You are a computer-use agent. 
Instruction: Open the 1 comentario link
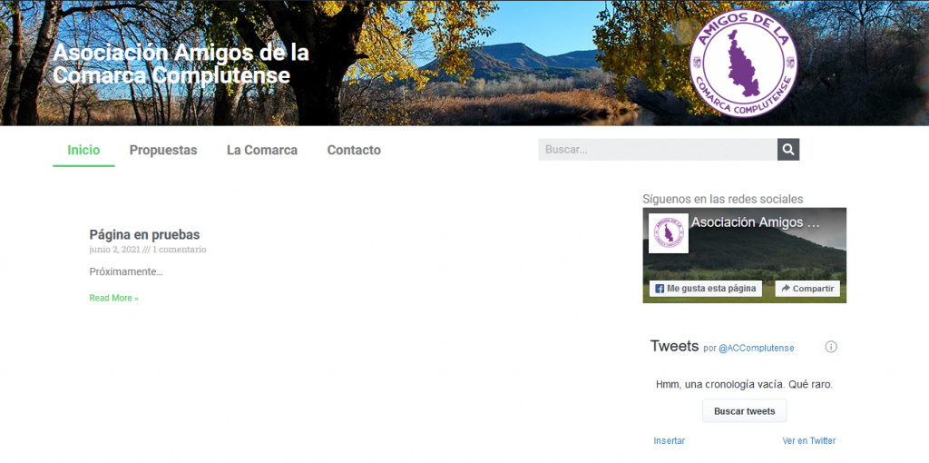180,250
